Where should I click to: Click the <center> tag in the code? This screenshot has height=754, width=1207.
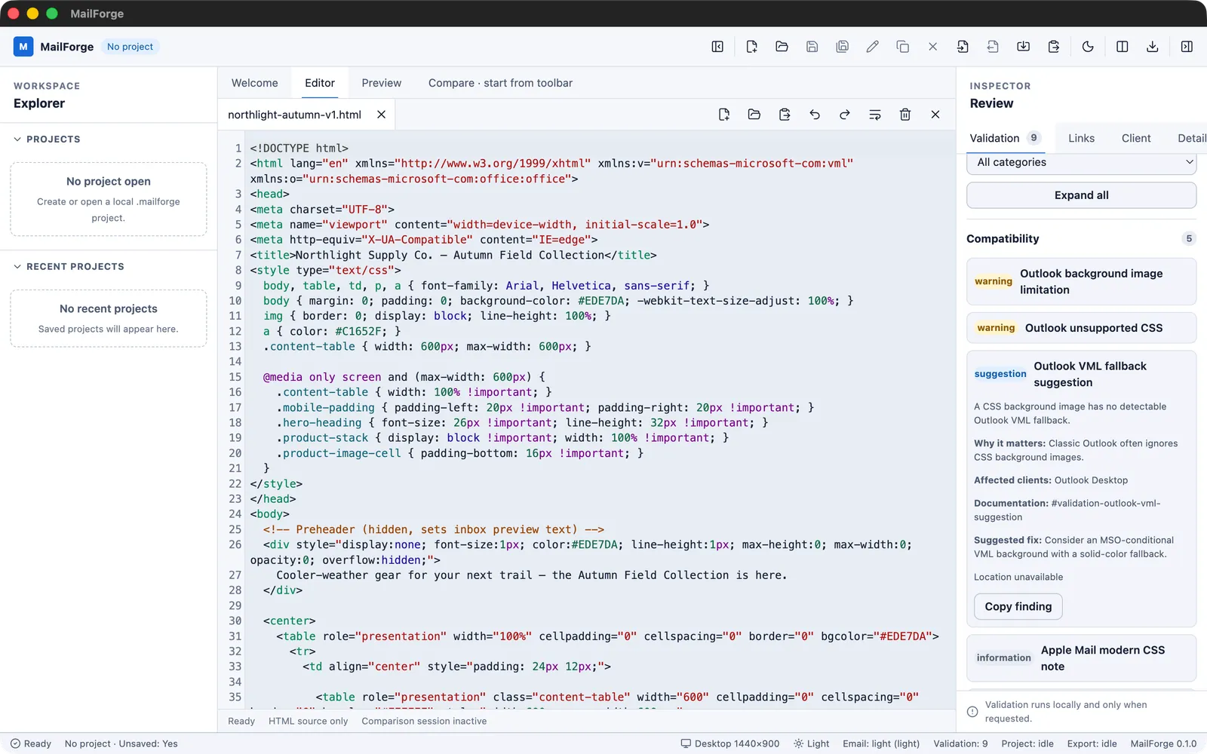[290, 621]
